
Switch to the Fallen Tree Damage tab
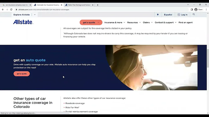click(79, 5)
